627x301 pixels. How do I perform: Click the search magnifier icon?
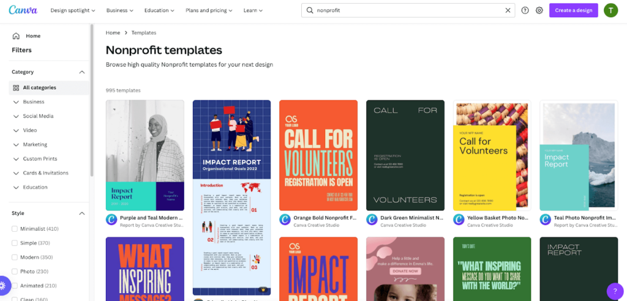[x=309, y=10]
